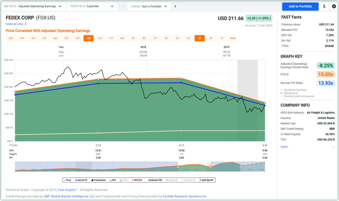Click the Add to Portfolio button
The height and width of the screenshot is (201, 339).
coord(300,6)
